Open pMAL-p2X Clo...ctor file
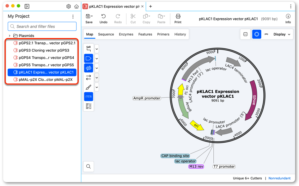 click(x=42, y=80)
